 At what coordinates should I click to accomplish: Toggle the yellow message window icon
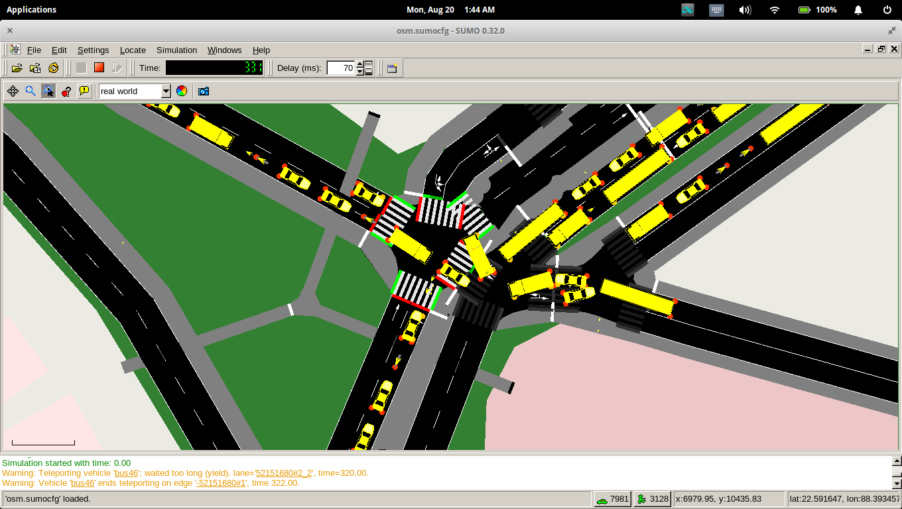tap(84, 91)
